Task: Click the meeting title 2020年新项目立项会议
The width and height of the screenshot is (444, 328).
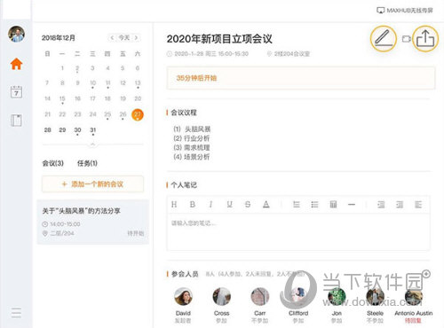Action: click(x=219, y=39)
